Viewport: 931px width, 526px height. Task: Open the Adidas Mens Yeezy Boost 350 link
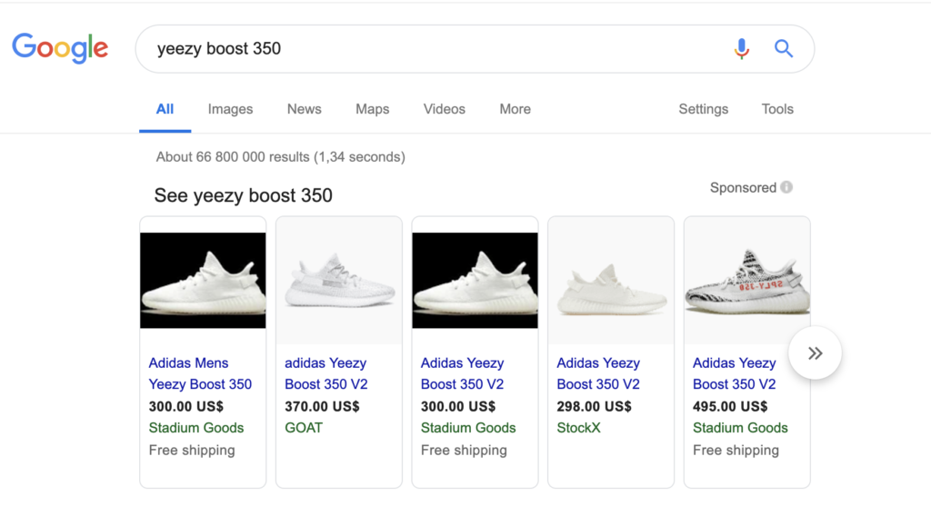click(x=200, y=373)
